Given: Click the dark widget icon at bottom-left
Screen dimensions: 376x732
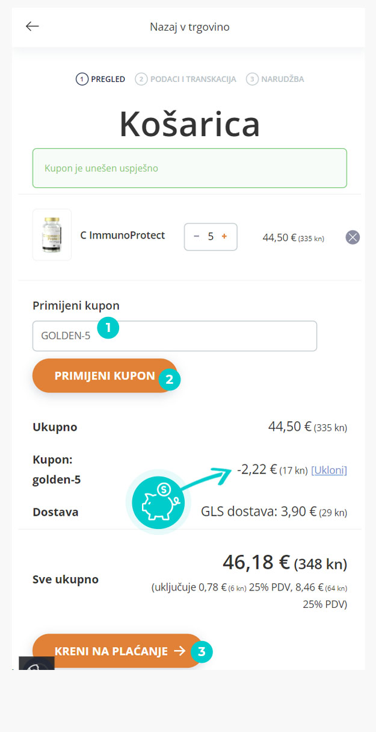Looking at the screenshot, I should point(37,663).
